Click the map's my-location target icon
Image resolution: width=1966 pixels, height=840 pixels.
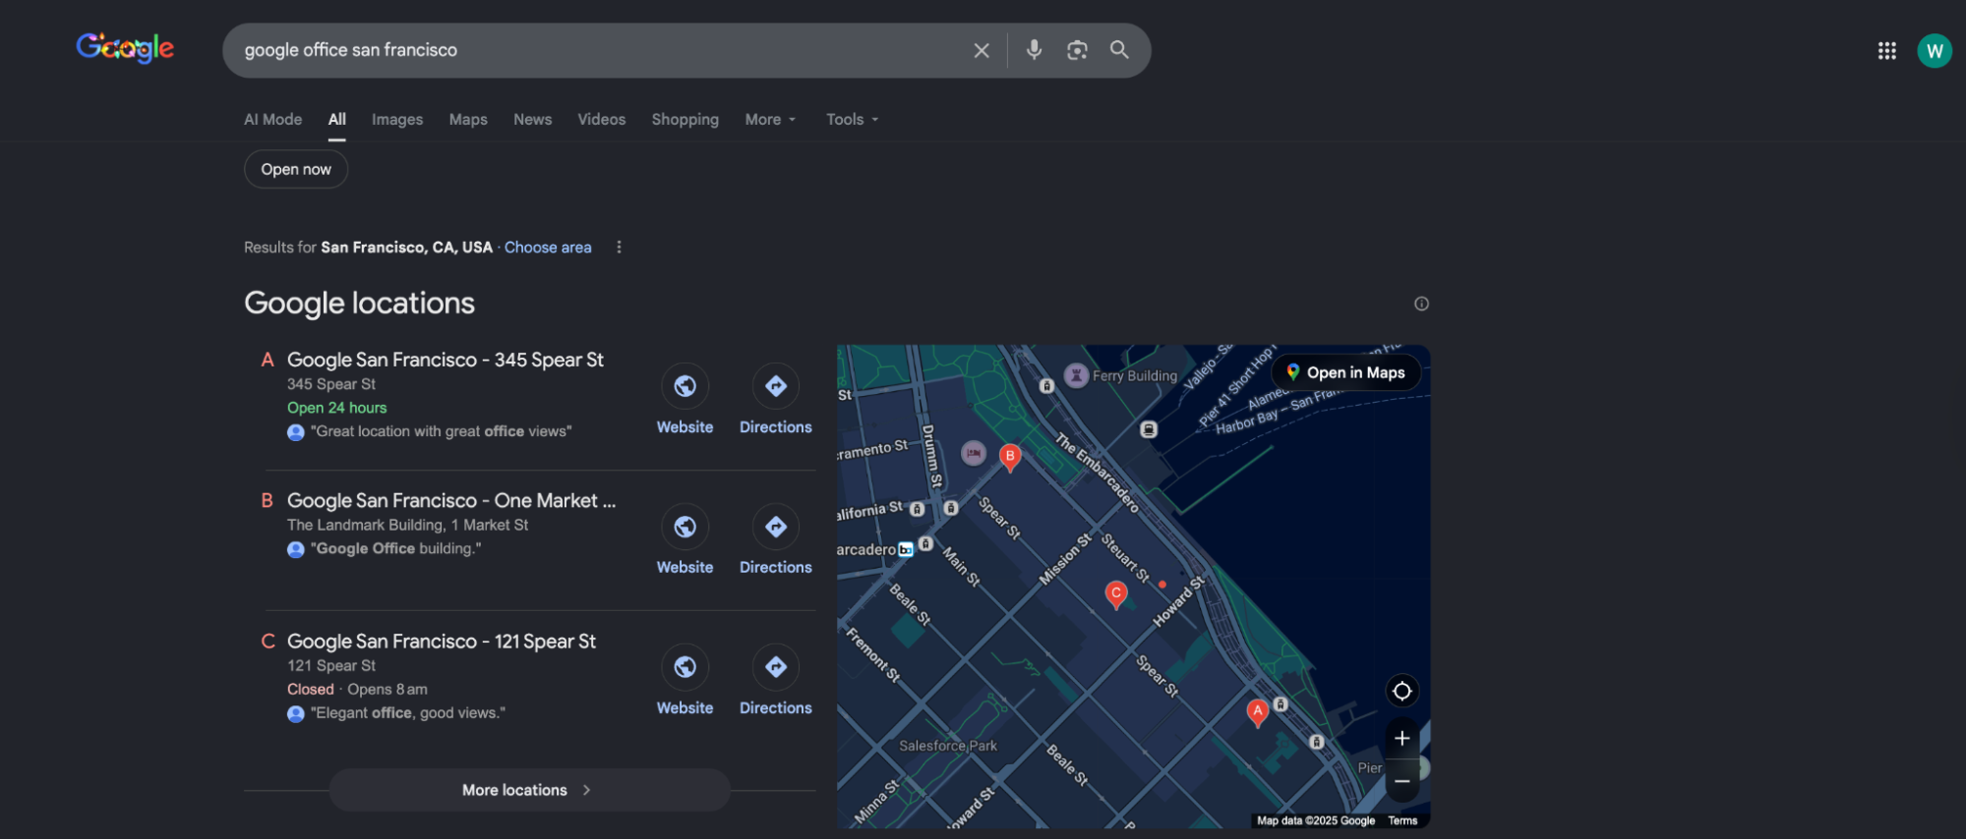pos(1401,692)
